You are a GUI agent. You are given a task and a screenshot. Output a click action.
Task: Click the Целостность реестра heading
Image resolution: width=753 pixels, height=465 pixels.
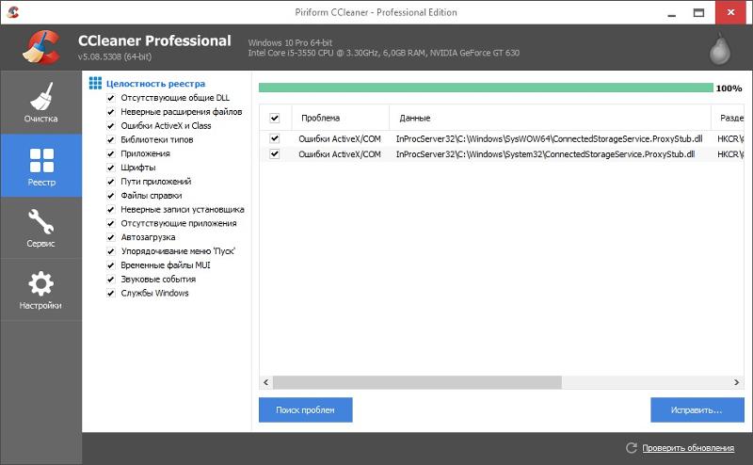click(155, 84)
